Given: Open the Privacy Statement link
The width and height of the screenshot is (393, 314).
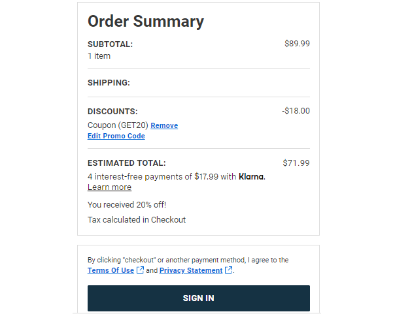Looking at the screenshot, I should tap(190, 270).
